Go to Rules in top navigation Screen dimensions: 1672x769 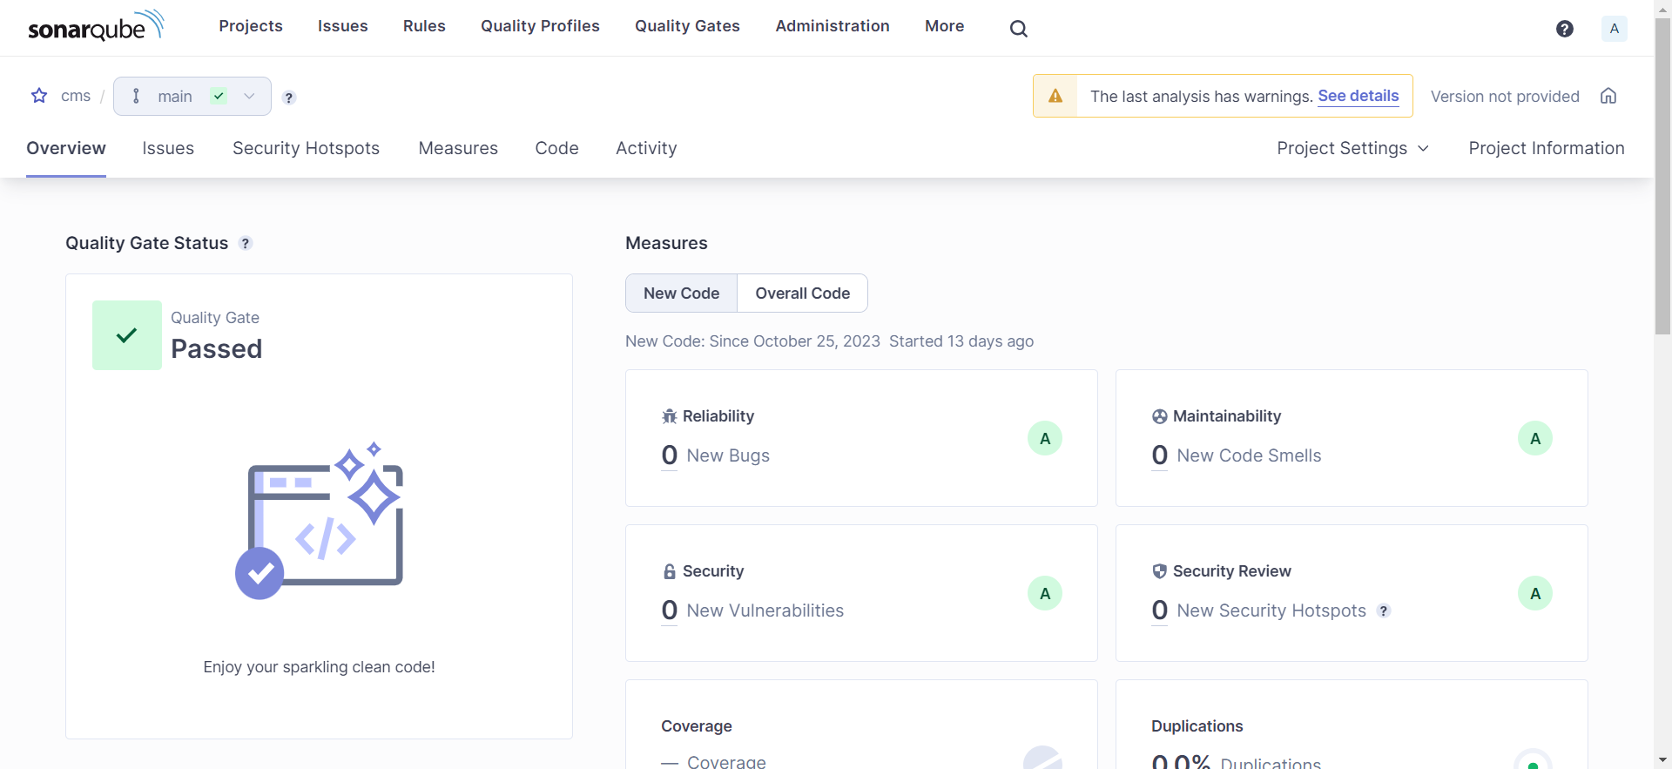pyautogui.click(x=424, y=26)
